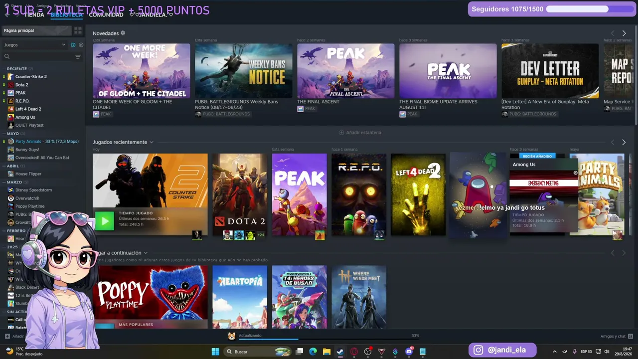This screenshot has width=638, height=359.
Task: Click the microphone tray icon
Action: coord(575,352)
